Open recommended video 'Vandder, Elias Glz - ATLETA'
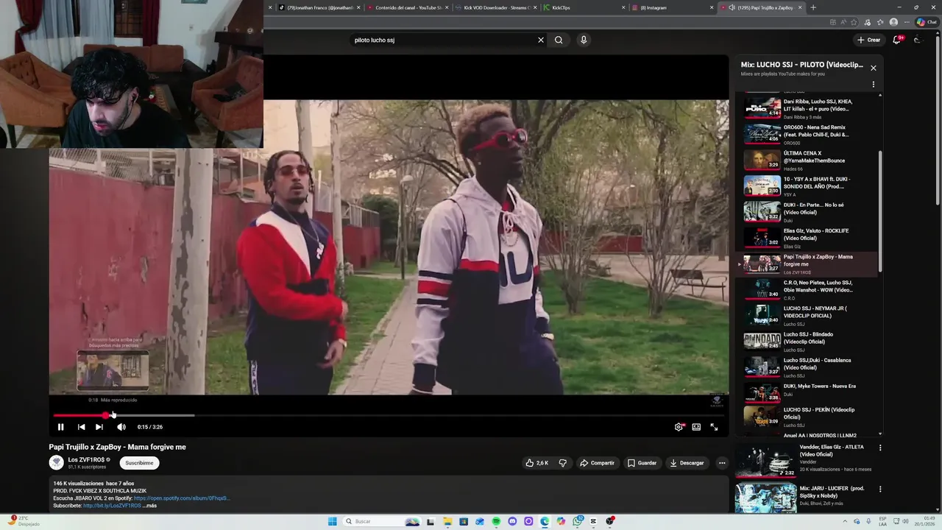The height and width of the screenshot is (530, 942). click(x=806, y=460)
